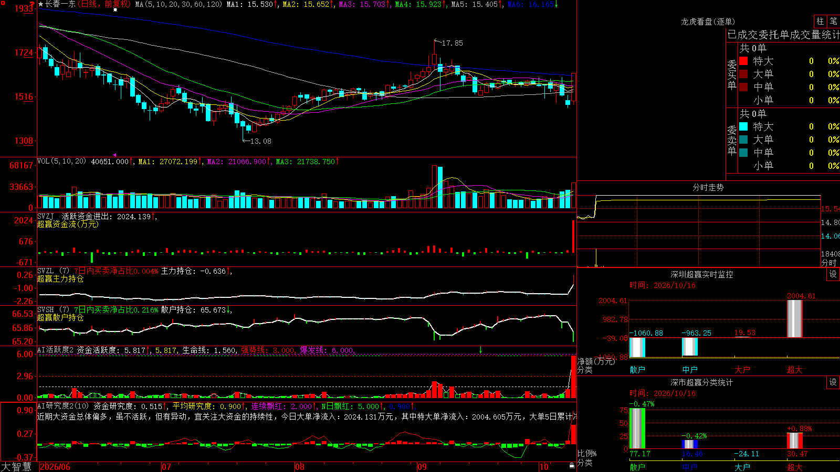The width and height of the screenshot is (840, 472).
Task: Switch to 笔 tick view
Action: 833,21
